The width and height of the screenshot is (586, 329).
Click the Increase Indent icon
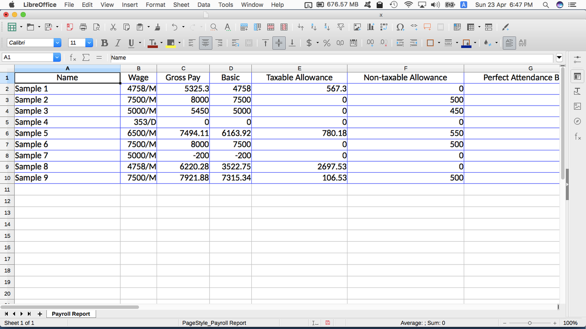(x=400, y=43)
